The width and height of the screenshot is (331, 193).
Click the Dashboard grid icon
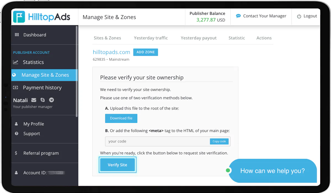17,35
